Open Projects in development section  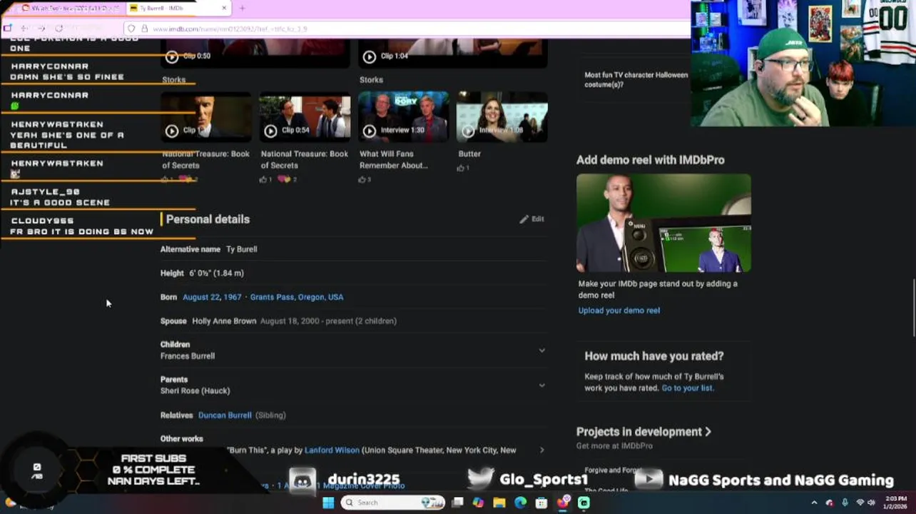[643, 432]
